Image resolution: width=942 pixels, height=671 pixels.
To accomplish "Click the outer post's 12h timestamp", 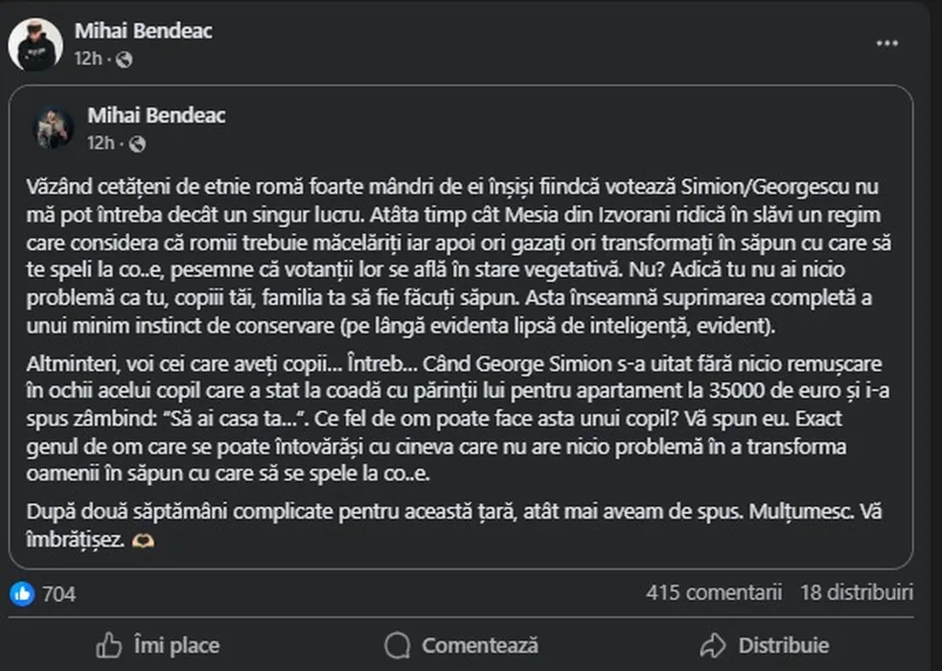I will pos(87,59).
